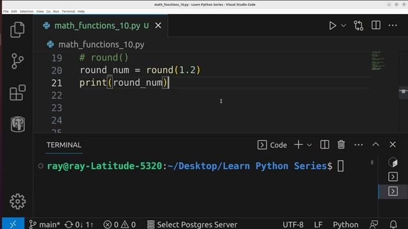This screenshot has height=229, width=408.
Task: Click Select Postgres Server in status bar
Action: tap(192, 225)
